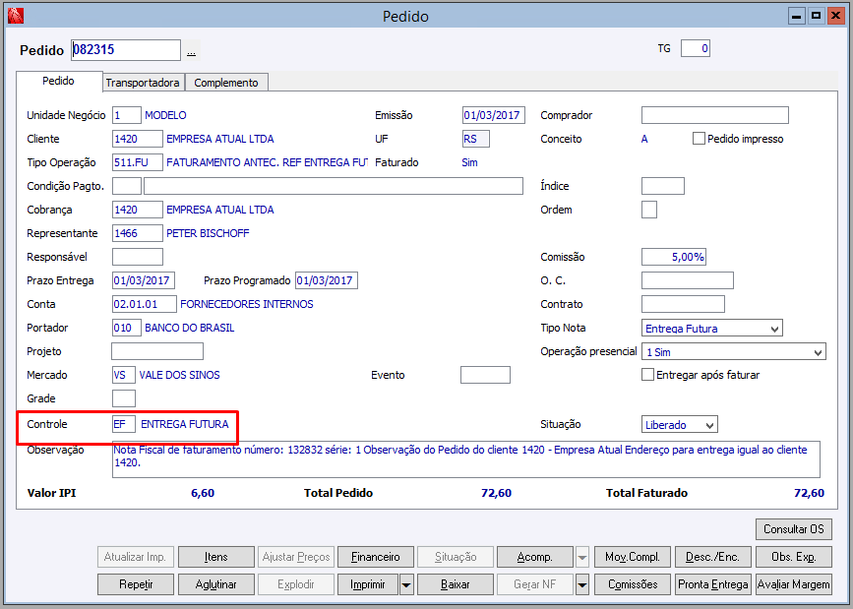Switch to the Complemento tab
This screenshot has width=853, height=609.
[225, 83]
